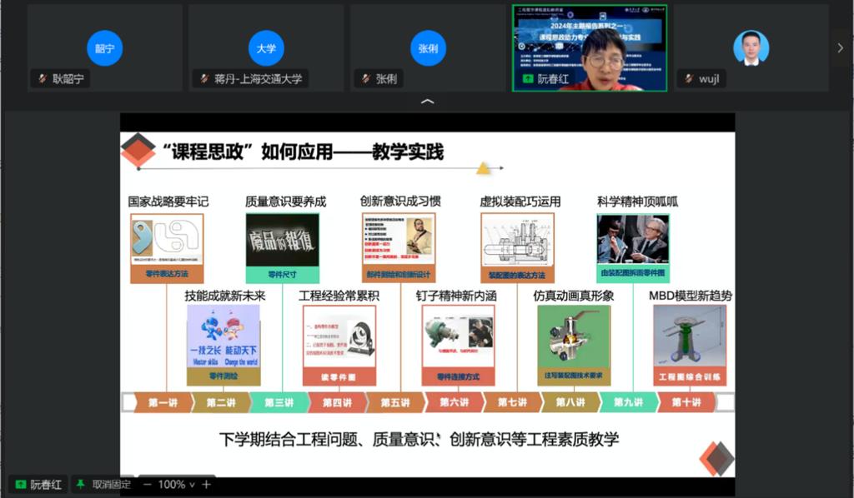Viewport: 854px width, 498px height.
Task: Click the zoom in plus button
Action: click(x=206, y=485)
